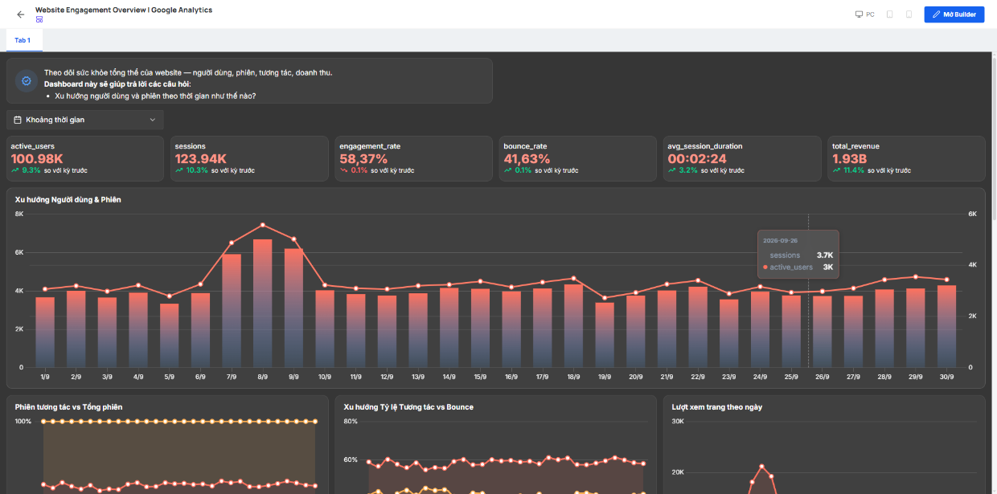Switch preview to PC desktop view
This screenshot has width=997, height=494.
(864, 14)
